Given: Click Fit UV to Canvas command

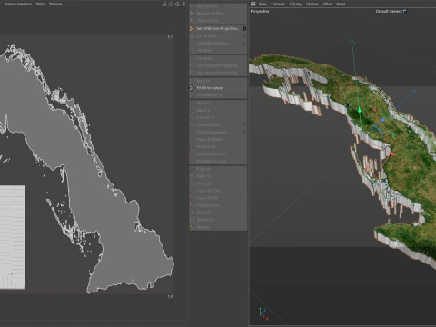Looking at the screenshot, I should click(218, 88).
